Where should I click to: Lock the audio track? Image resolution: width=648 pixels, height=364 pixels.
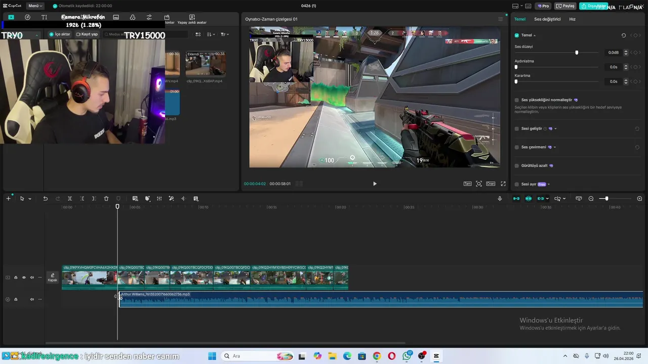coord(16,299)
